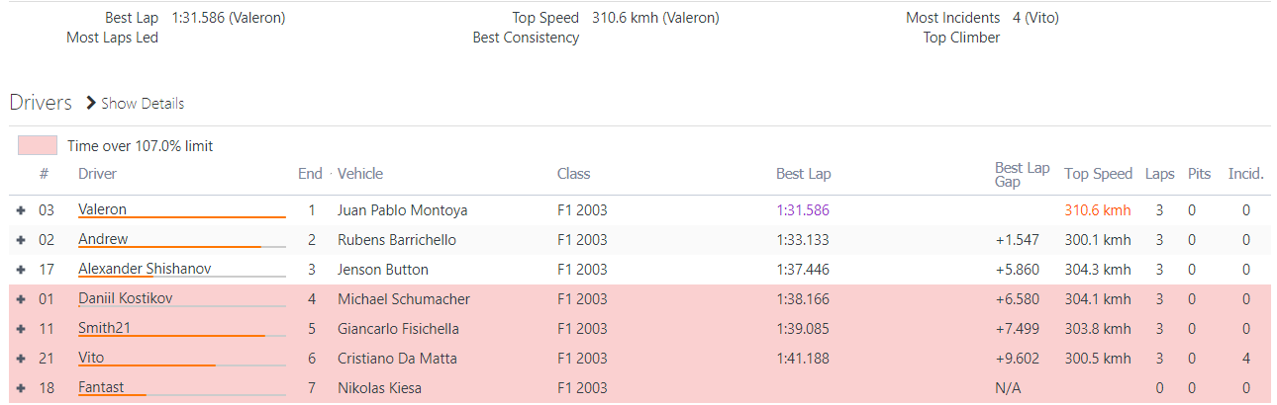Show Details for the Drivers section
The height and width of the screenshot is (405, 1277).
point(135,104)
